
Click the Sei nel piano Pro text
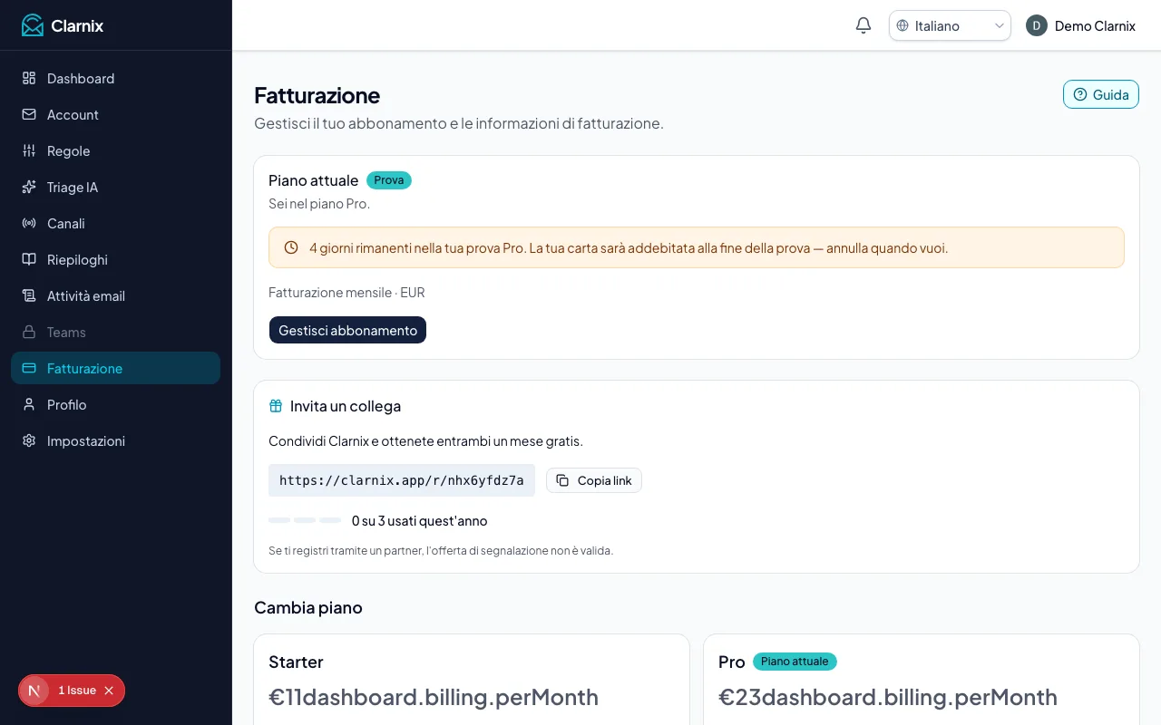[319, 204]
